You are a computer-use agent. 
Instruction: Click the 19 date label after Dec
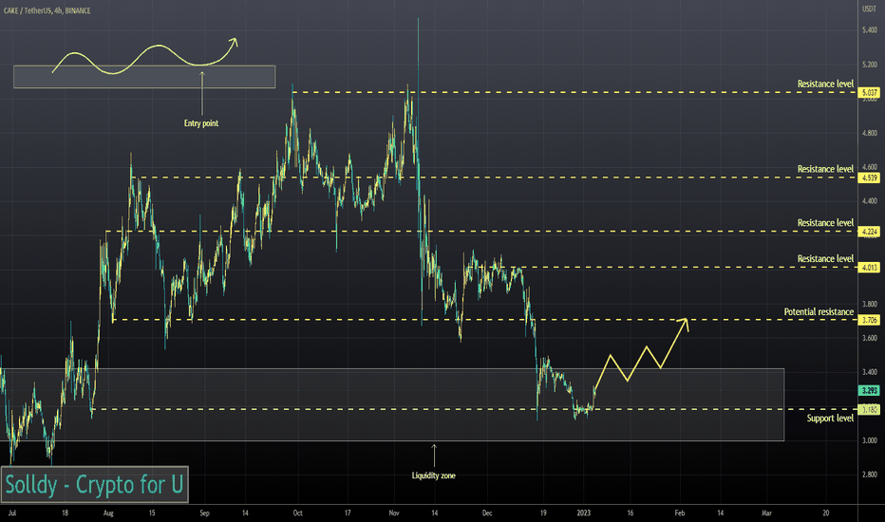tap(543, 513)
